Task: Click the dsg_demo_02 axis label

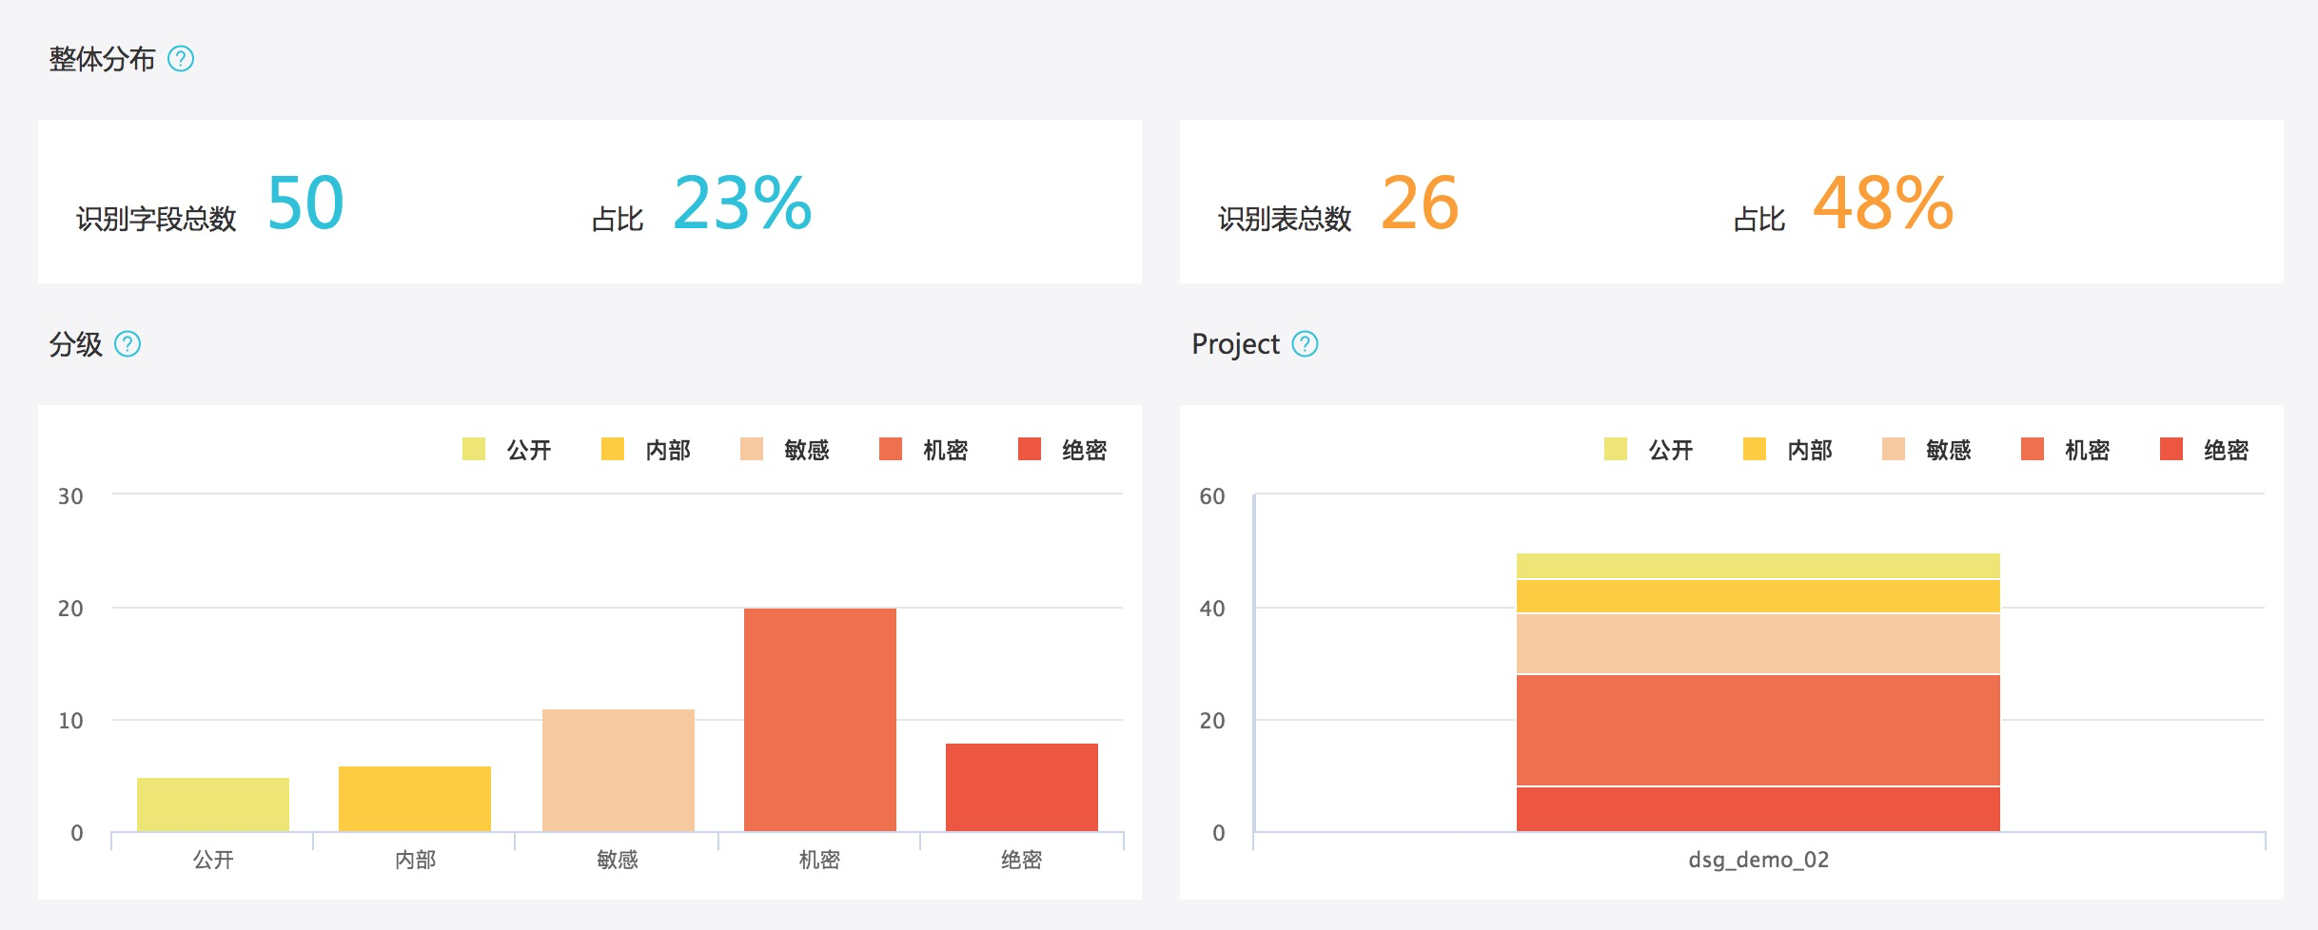Action: coord(1758,860)
